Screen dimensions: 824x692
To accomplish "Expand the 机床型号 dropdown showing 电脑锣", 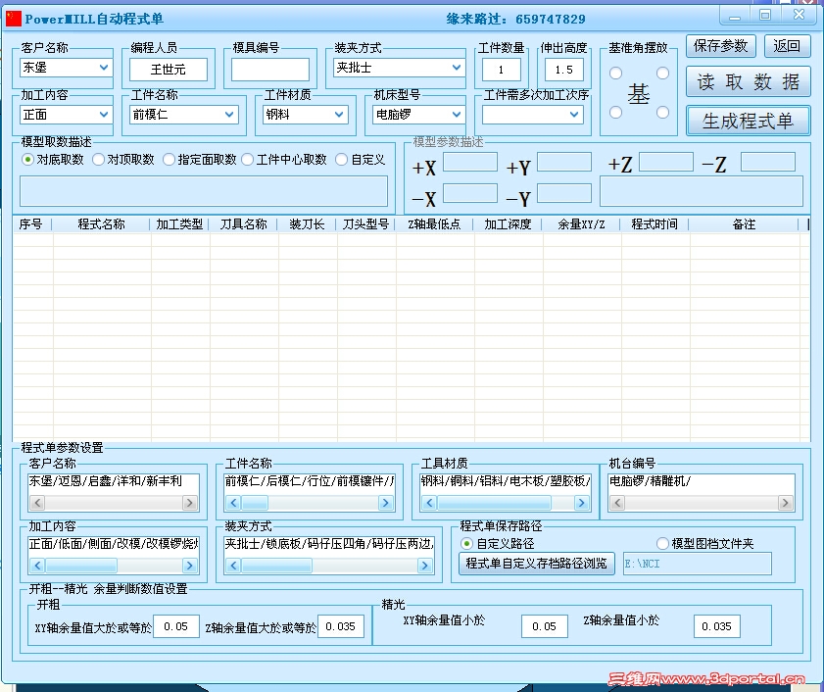I will (418, 114).
